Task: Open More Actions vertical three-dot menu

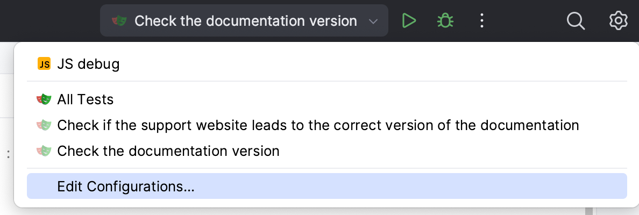Action: [x=482, y=21]
